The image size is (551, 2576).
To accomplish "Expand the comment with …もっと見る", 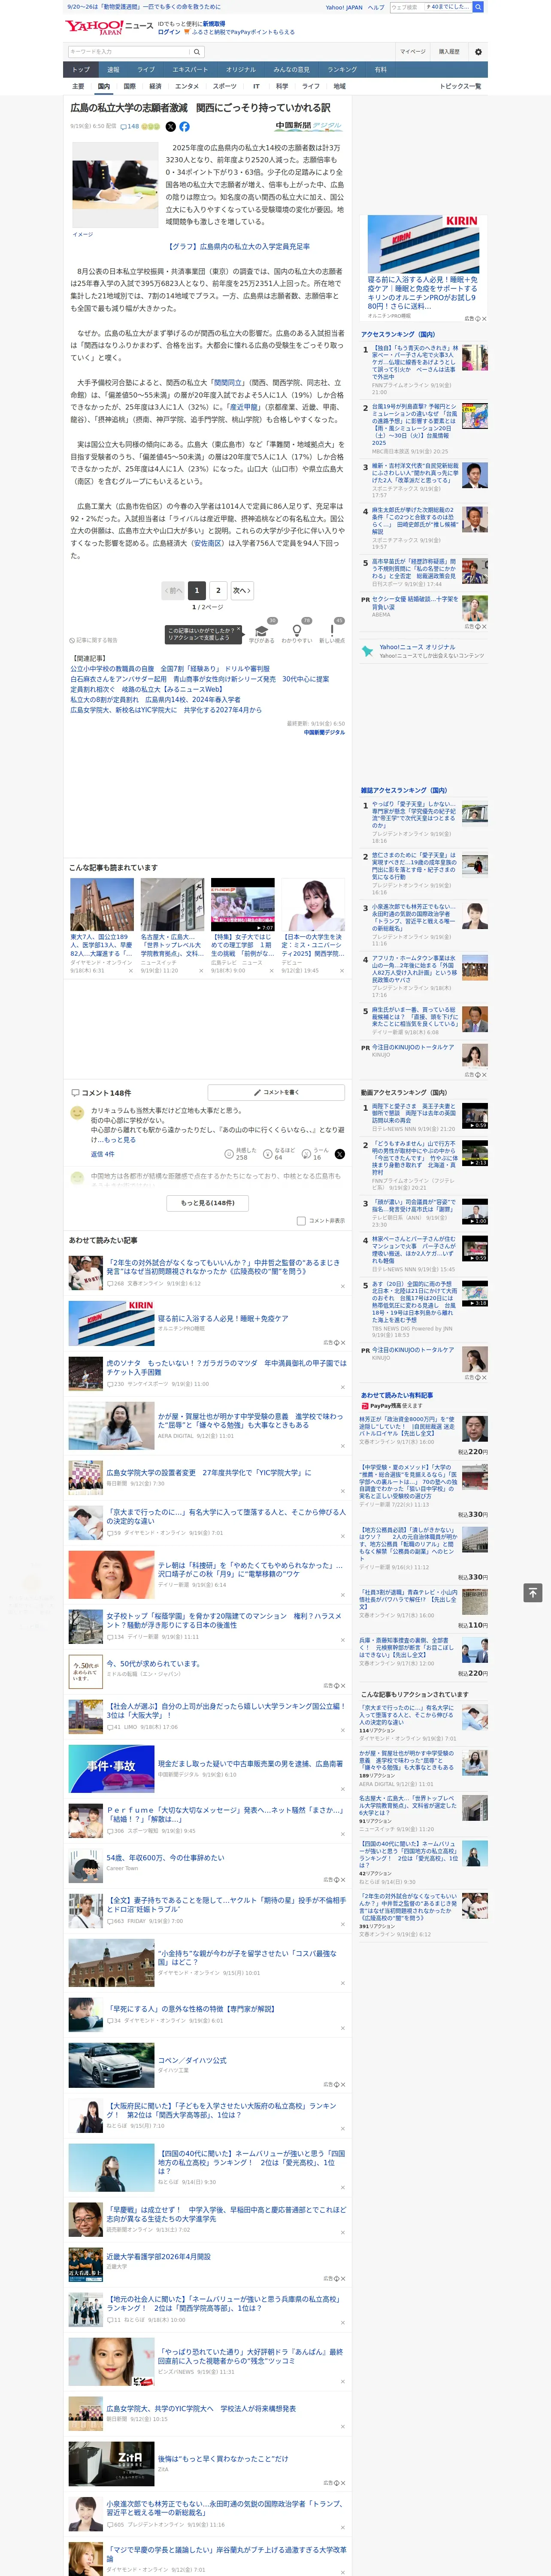I will 120,1140.
